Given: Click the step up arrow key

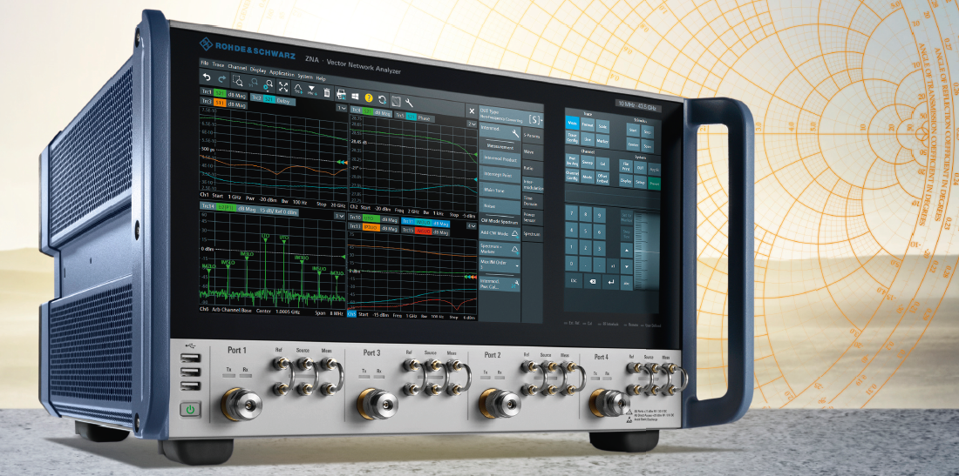Looking at the screenshot, I should (626, 251).
